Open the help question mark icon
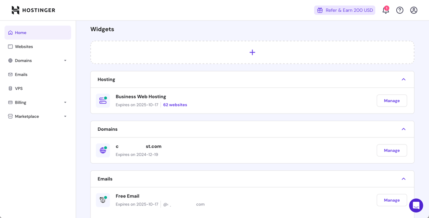The width and height of the screenshot is (429, 218). pos(400,10)
